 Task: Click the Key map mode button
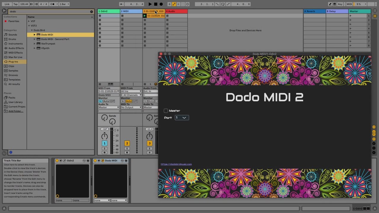[x=340, y=4]
